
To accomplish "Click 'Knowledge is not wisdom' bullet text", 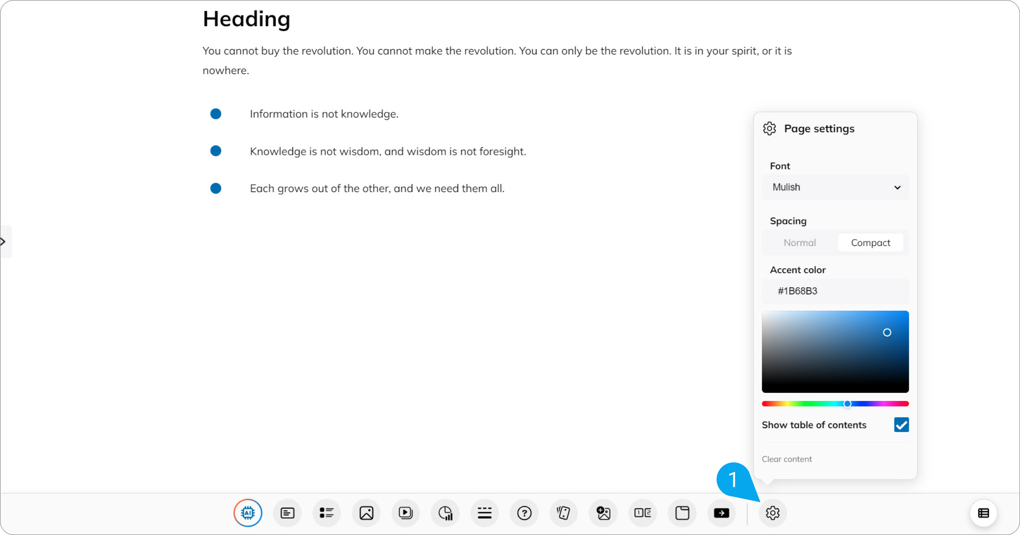I will [388, 151].
